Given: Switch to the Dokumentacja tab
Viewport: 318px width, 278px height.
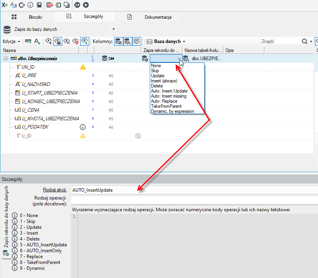Looking at the screenshot, I should pyautogui.click(x=149, y=17).
